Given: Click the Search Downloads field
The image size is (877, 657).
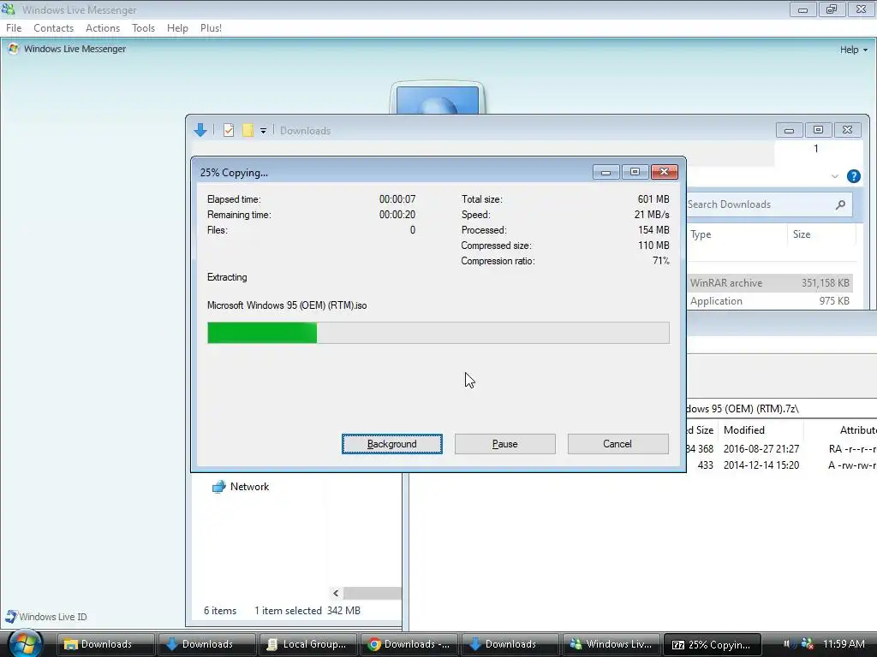Looking at the screenshot, I should (768, 204).
